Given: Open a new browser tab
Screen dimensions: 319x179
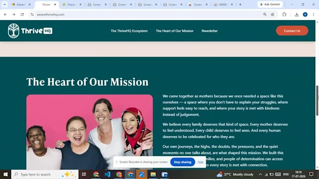Looking at the screenshot, I should [240, 5].
